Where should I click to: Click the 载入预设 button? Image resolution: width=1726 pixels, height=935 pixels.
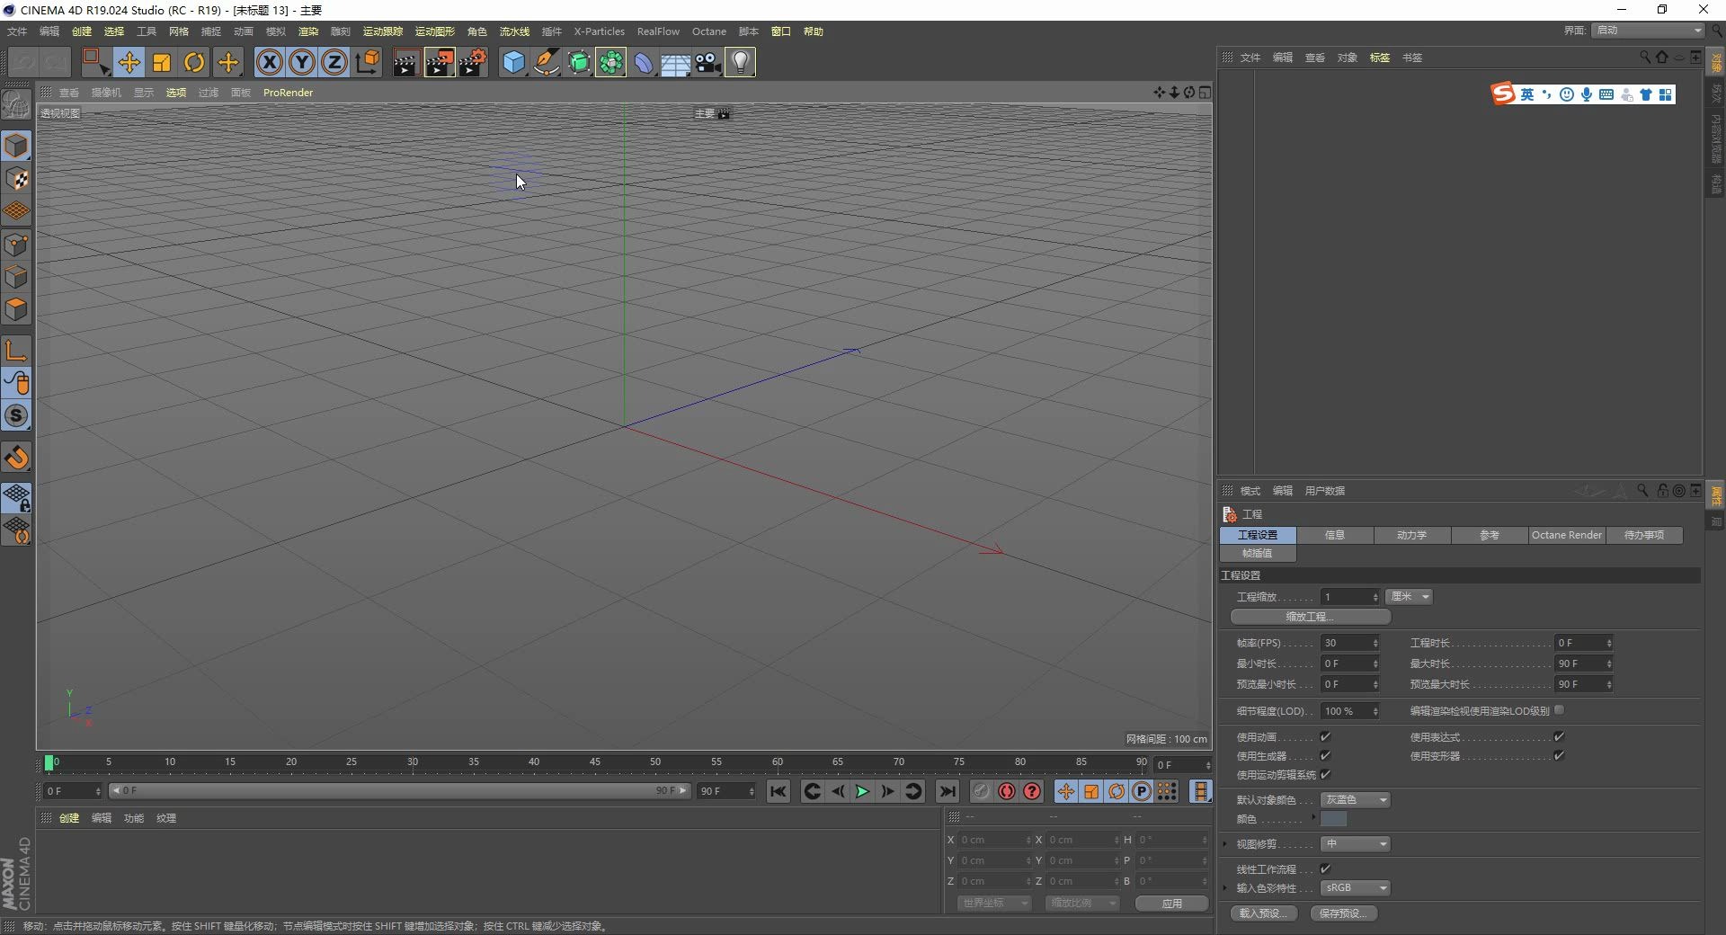click(x=1262, y=913)
